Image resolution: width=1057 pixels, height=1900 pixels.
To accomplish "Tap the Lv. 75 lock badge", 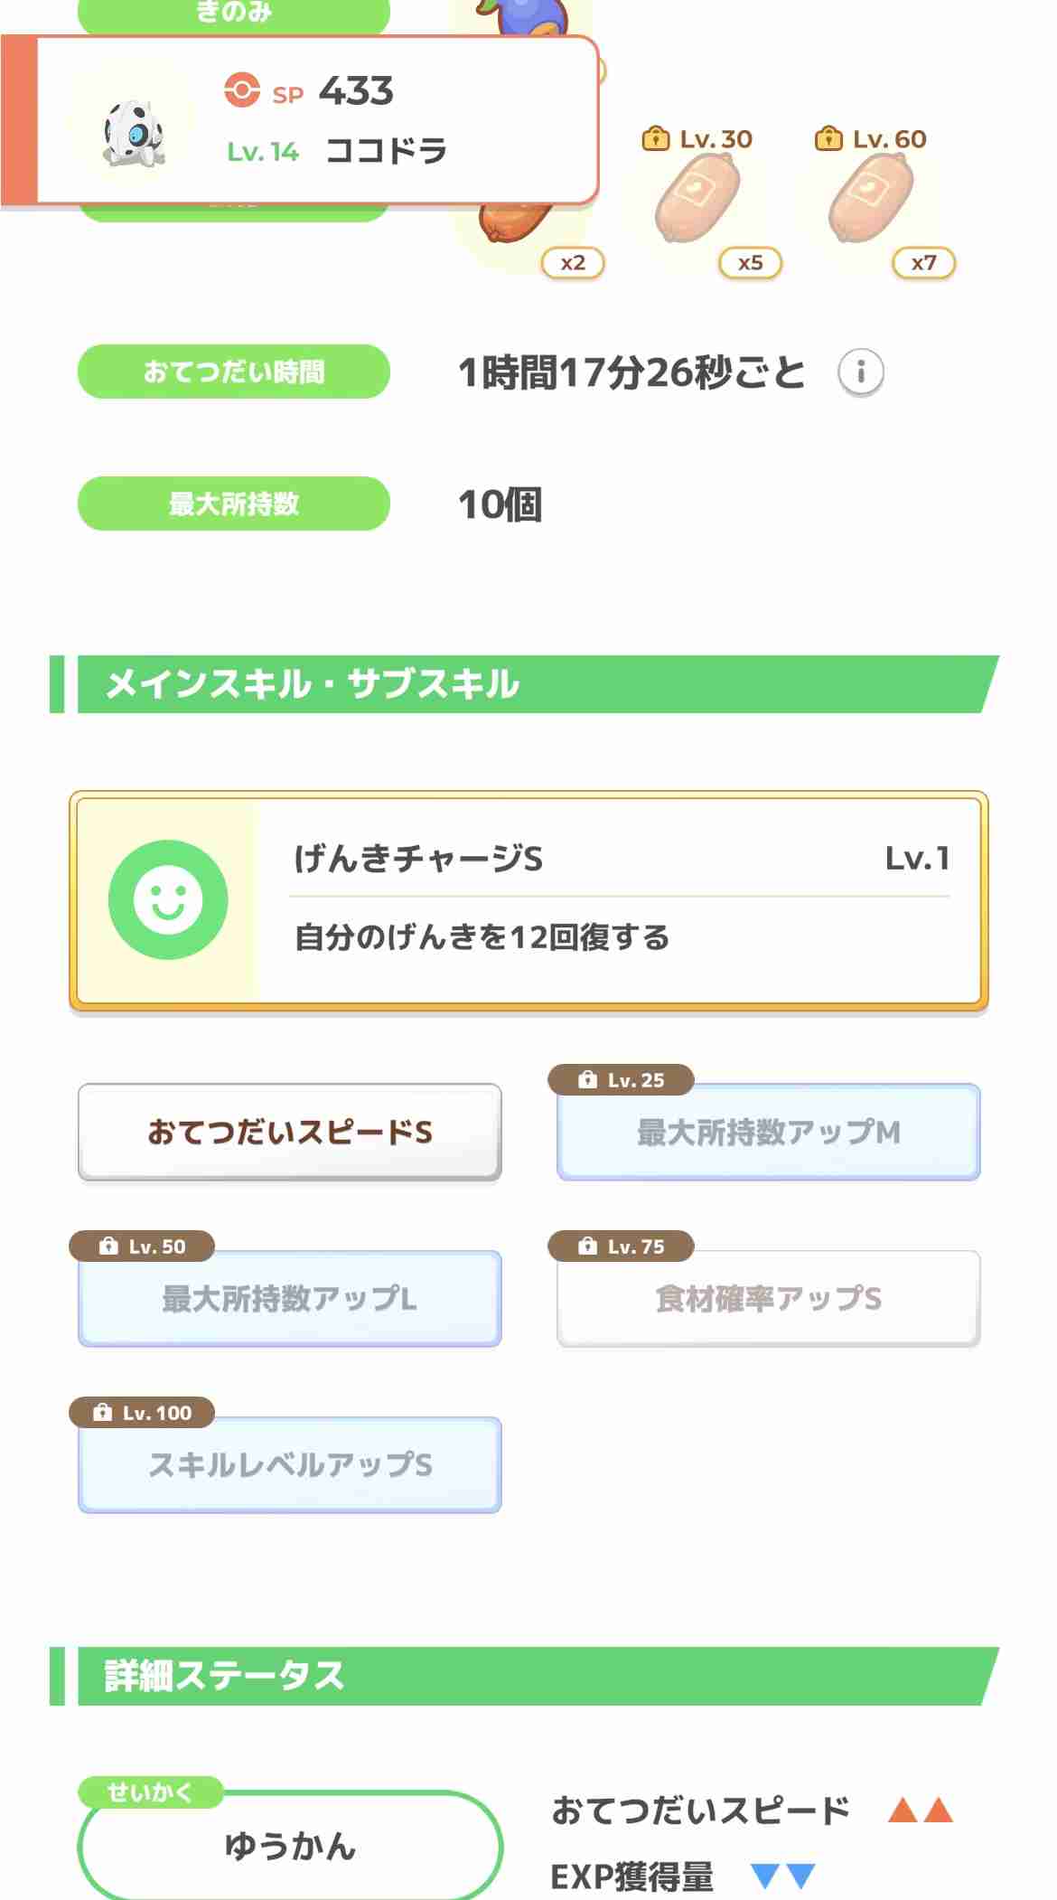I will pos(621,1246).
